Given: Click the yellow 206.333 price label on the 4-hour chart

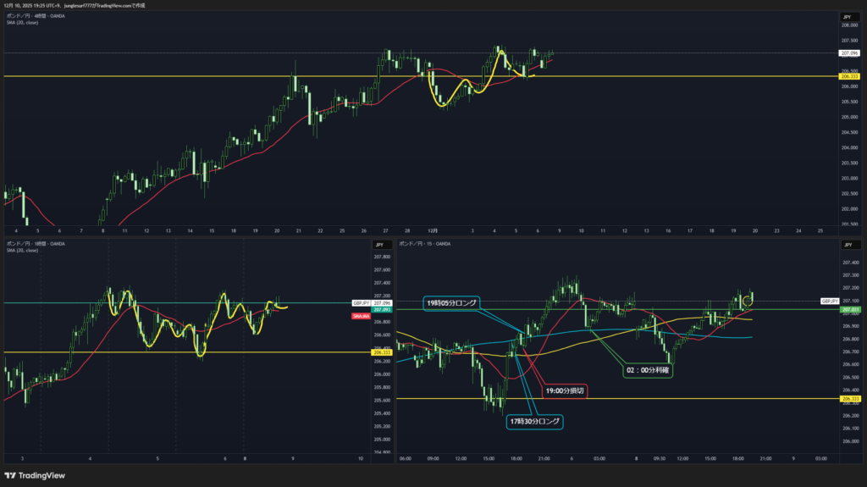Looking at the screenshot, I should pyautogui.click(x=849, y=76).
